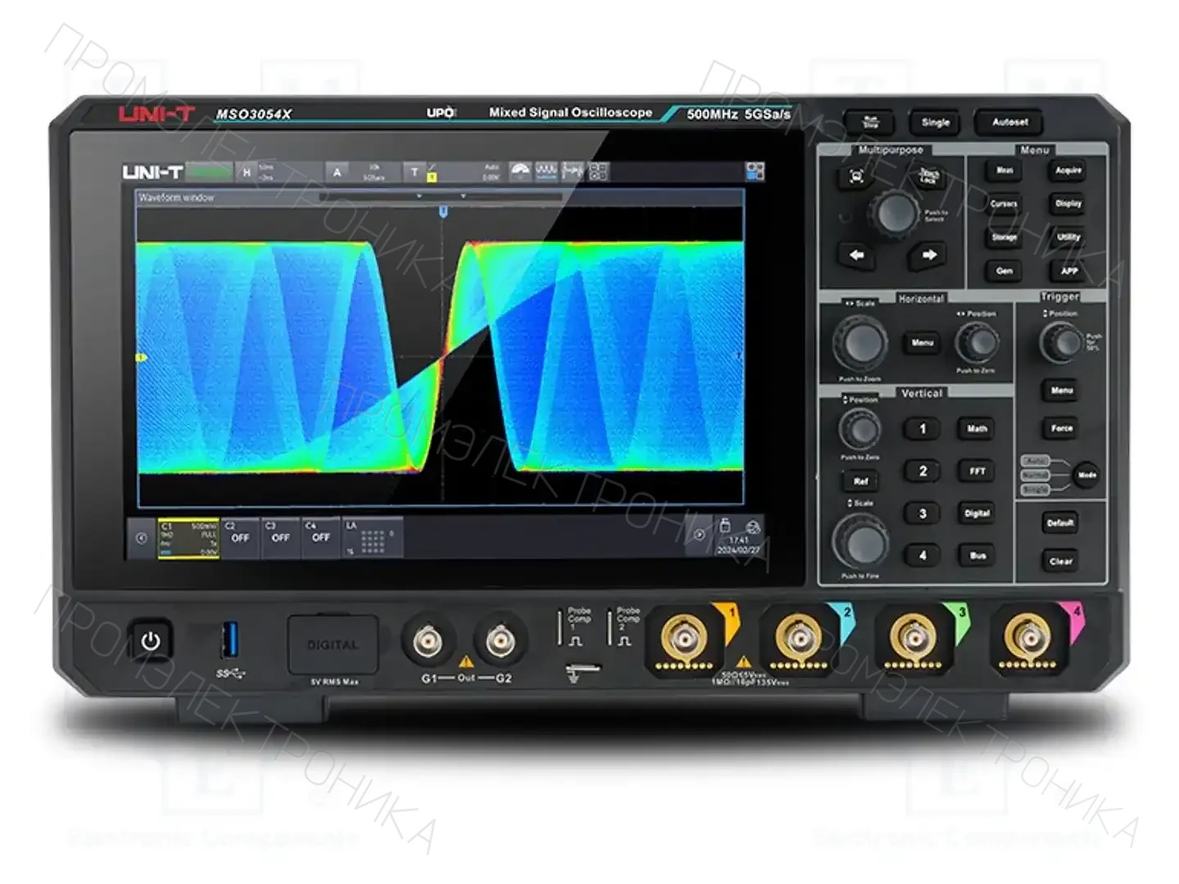Tap the network status icon on screen

coord(752,526)
